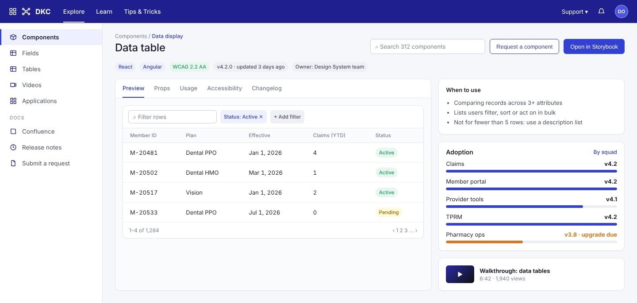637x303 pixels.
Task: Click the Provider tools adoption progress bar
Action: pos(531,207)
